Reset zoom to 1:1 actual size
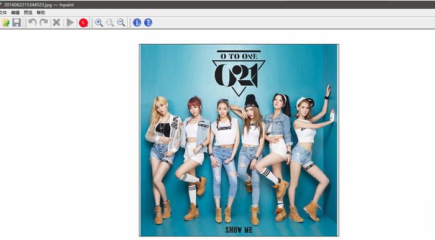This screenshot has width=435, height=240. tap(110, 23)
